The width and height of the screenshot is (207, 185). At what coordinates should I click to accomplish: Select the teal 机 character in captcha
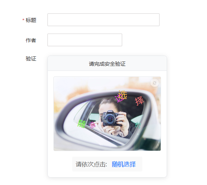[138, 125]
